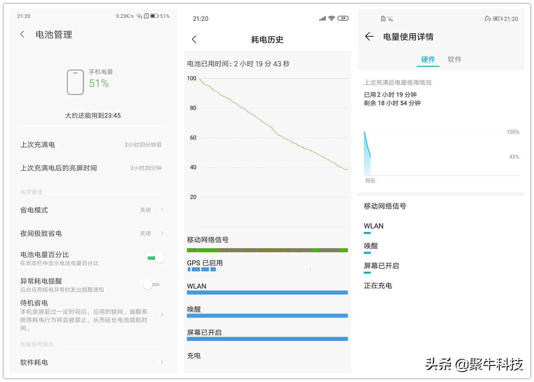Select 唤醒 entry in 电量使用详情

371,246
